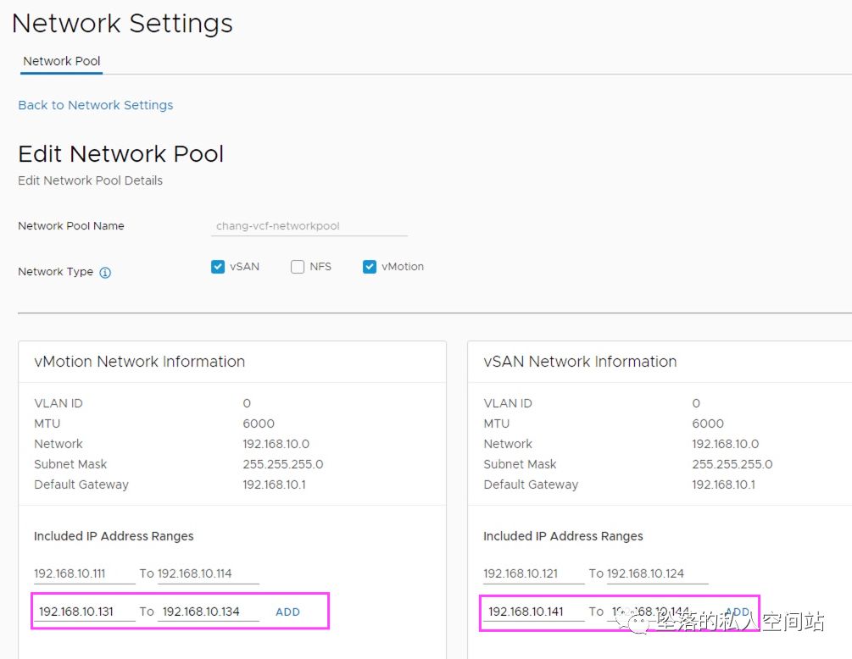Focus vMotion end IP 192.168.10.114 field

[208, 573]
